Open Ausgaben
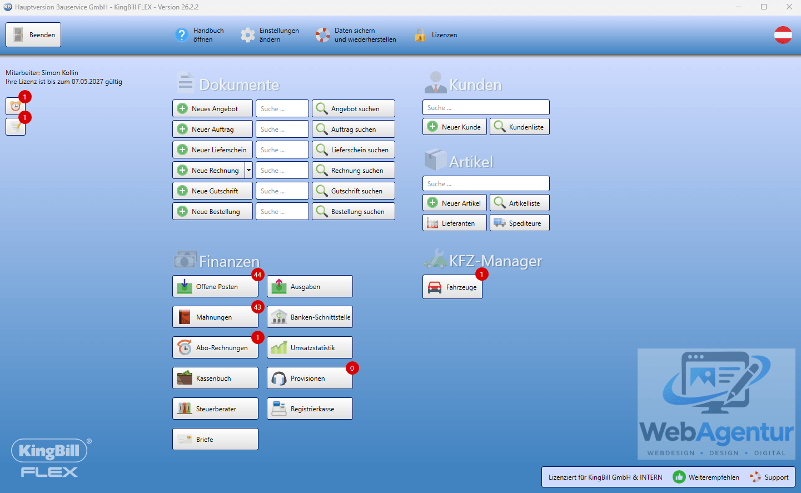The width and height of the screenshot is (801, 493). 310,287
